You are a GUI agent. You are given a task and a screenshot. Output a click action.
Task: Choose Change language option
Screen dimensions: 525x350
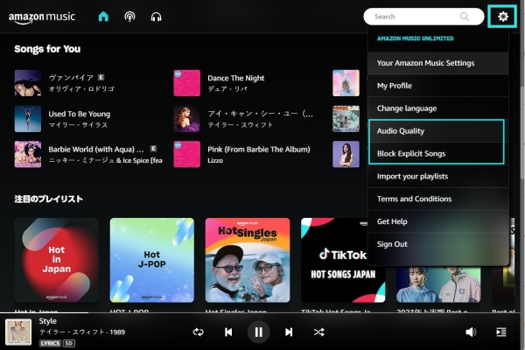coord(438,108)
